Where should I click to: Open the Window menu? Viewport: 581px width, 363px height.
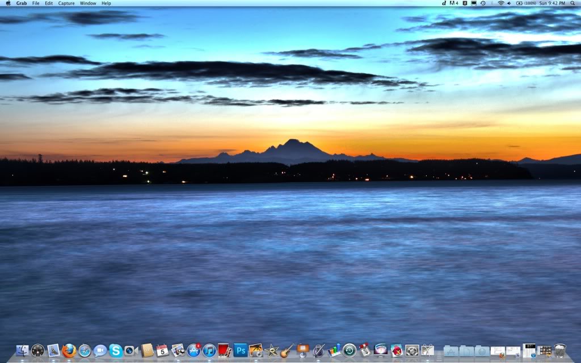click(88, 3)
